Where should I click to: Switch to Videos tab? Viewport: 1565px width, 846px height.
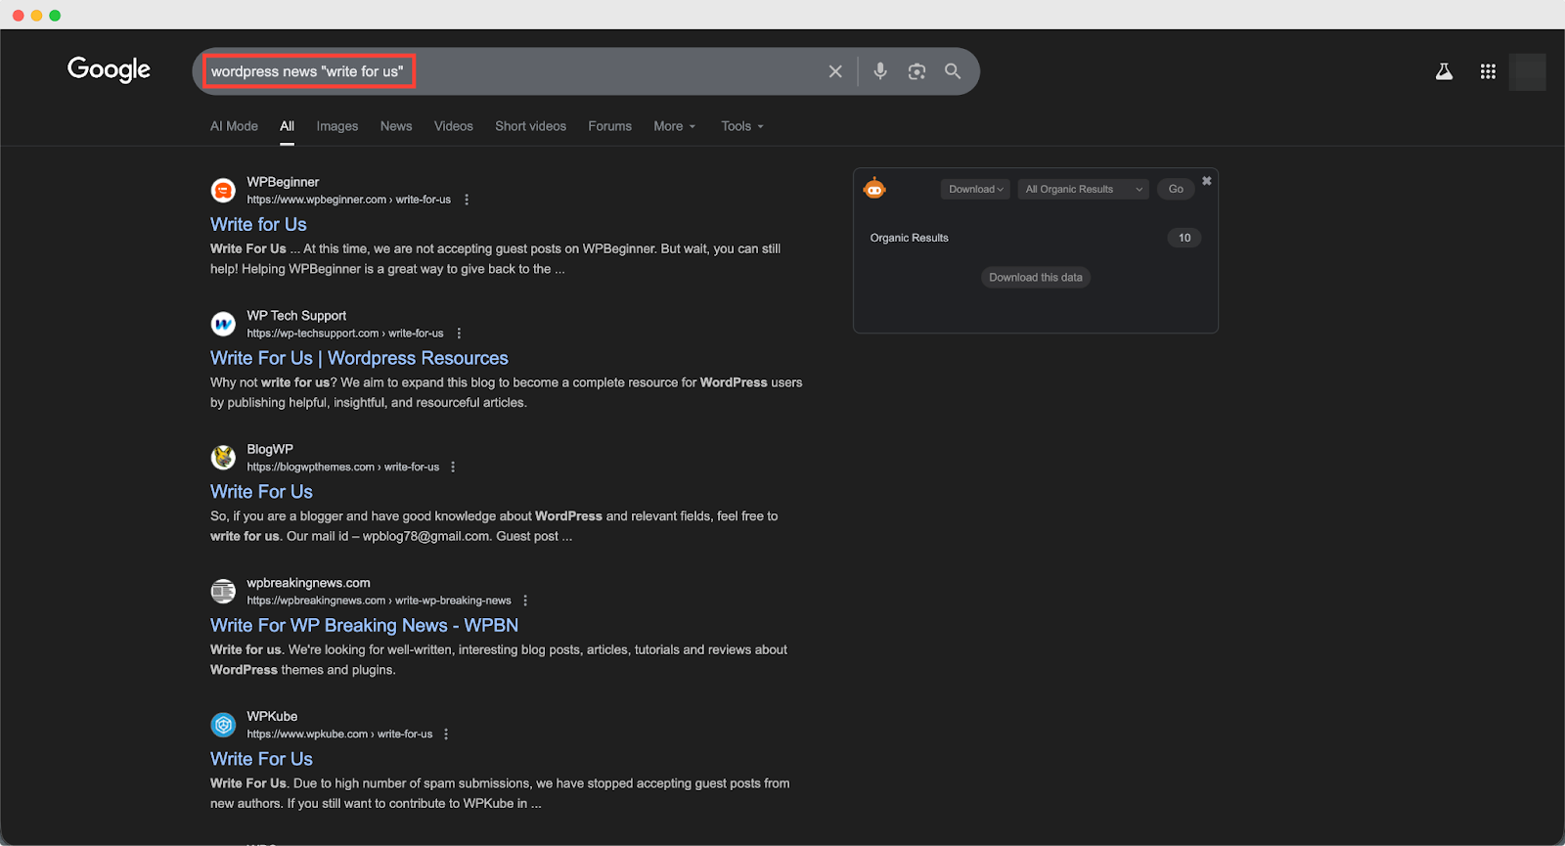(454, 126)
